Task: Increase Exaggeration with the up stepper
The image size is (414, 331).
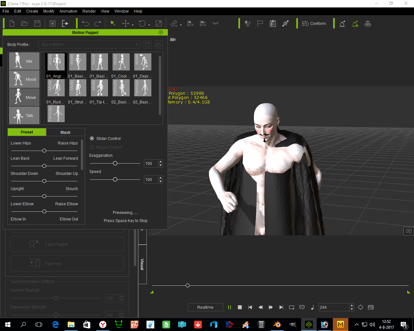Action: pyautogui.click(x=161, y=162)
